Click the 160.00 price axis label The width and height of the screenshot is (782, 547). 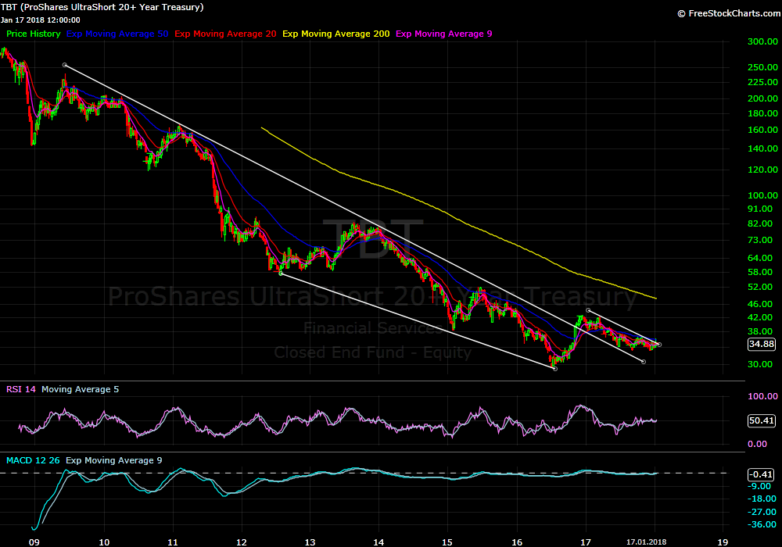pos(762,130)
